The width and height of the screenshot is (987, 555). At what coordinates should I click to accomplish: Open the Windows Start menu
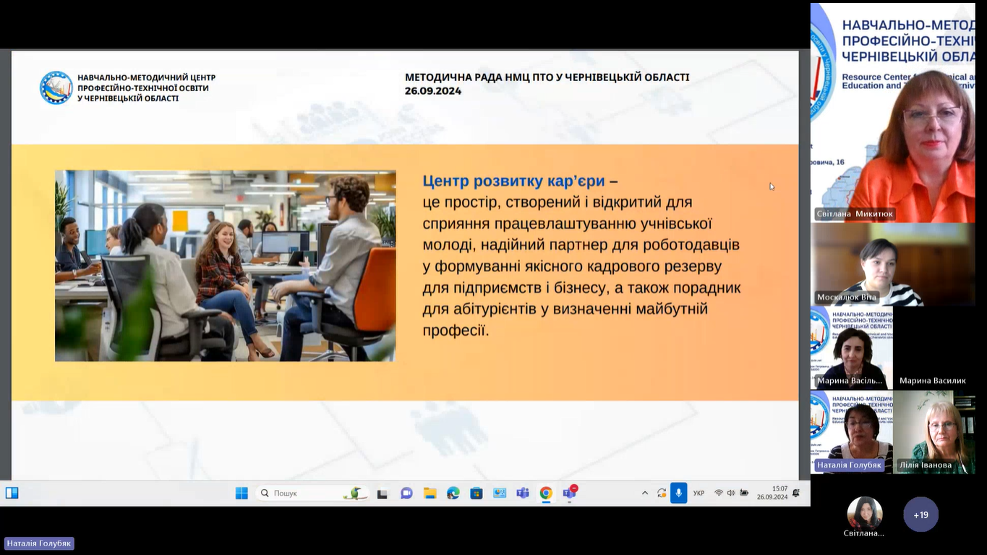click(242, 493)
